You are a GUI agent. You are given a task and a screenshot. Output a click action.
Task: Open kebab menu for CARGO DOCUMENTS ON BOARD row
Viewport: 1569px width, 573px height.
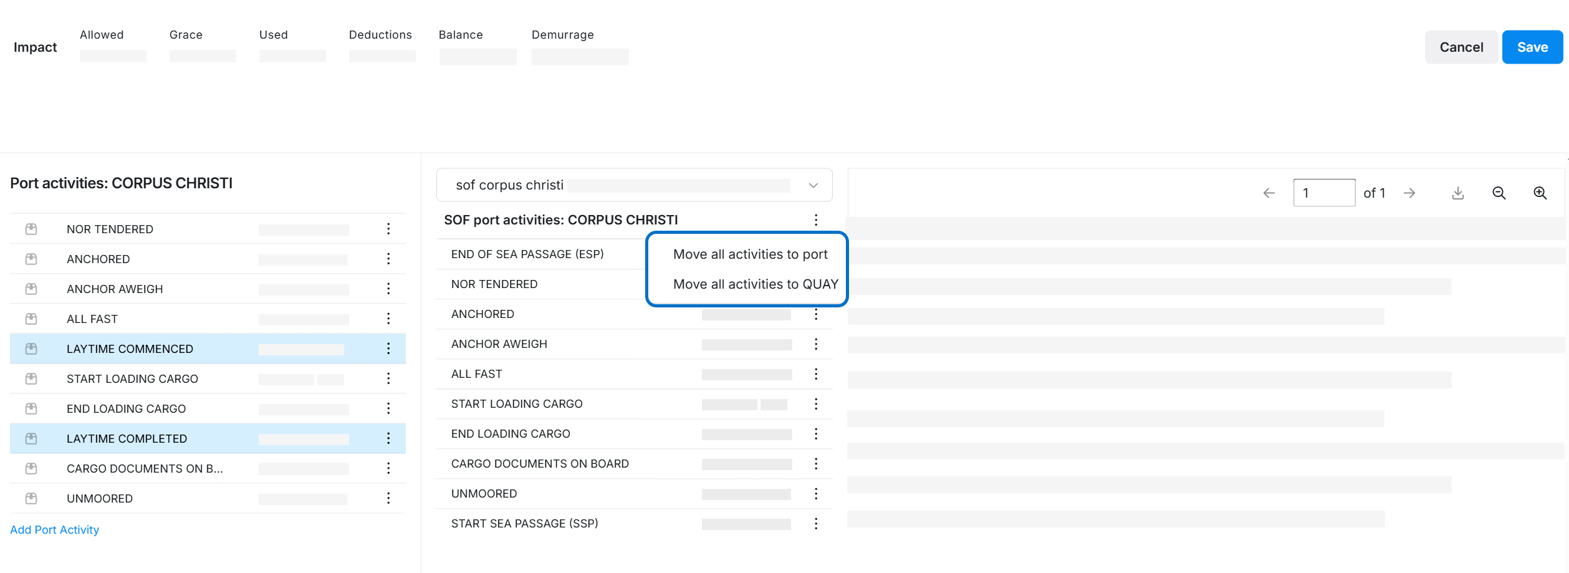click(x=816, y=464)
